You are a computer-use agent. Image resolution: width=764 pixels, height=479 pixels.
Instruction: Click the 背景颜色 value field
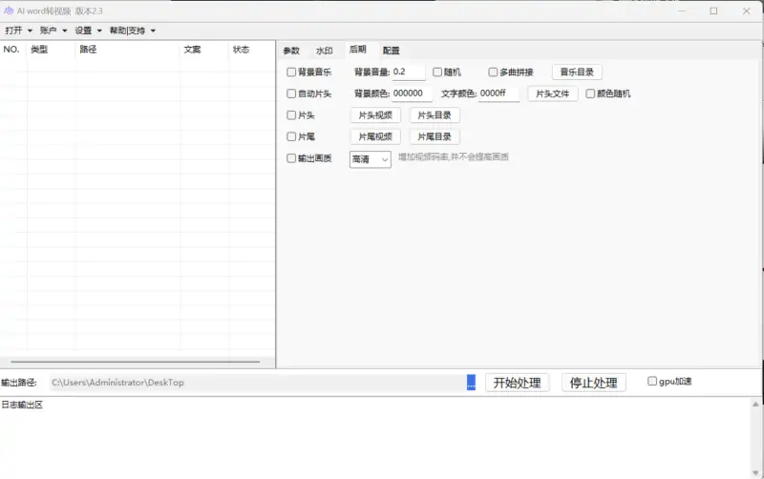412,94
